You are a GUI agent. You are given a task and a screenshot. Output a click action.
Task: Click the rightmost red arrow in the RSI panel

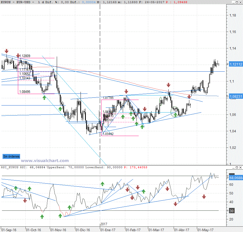(x=204, y=197)
